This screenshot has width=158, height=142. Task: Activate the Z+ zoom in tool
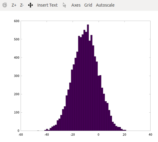[14, 5]
